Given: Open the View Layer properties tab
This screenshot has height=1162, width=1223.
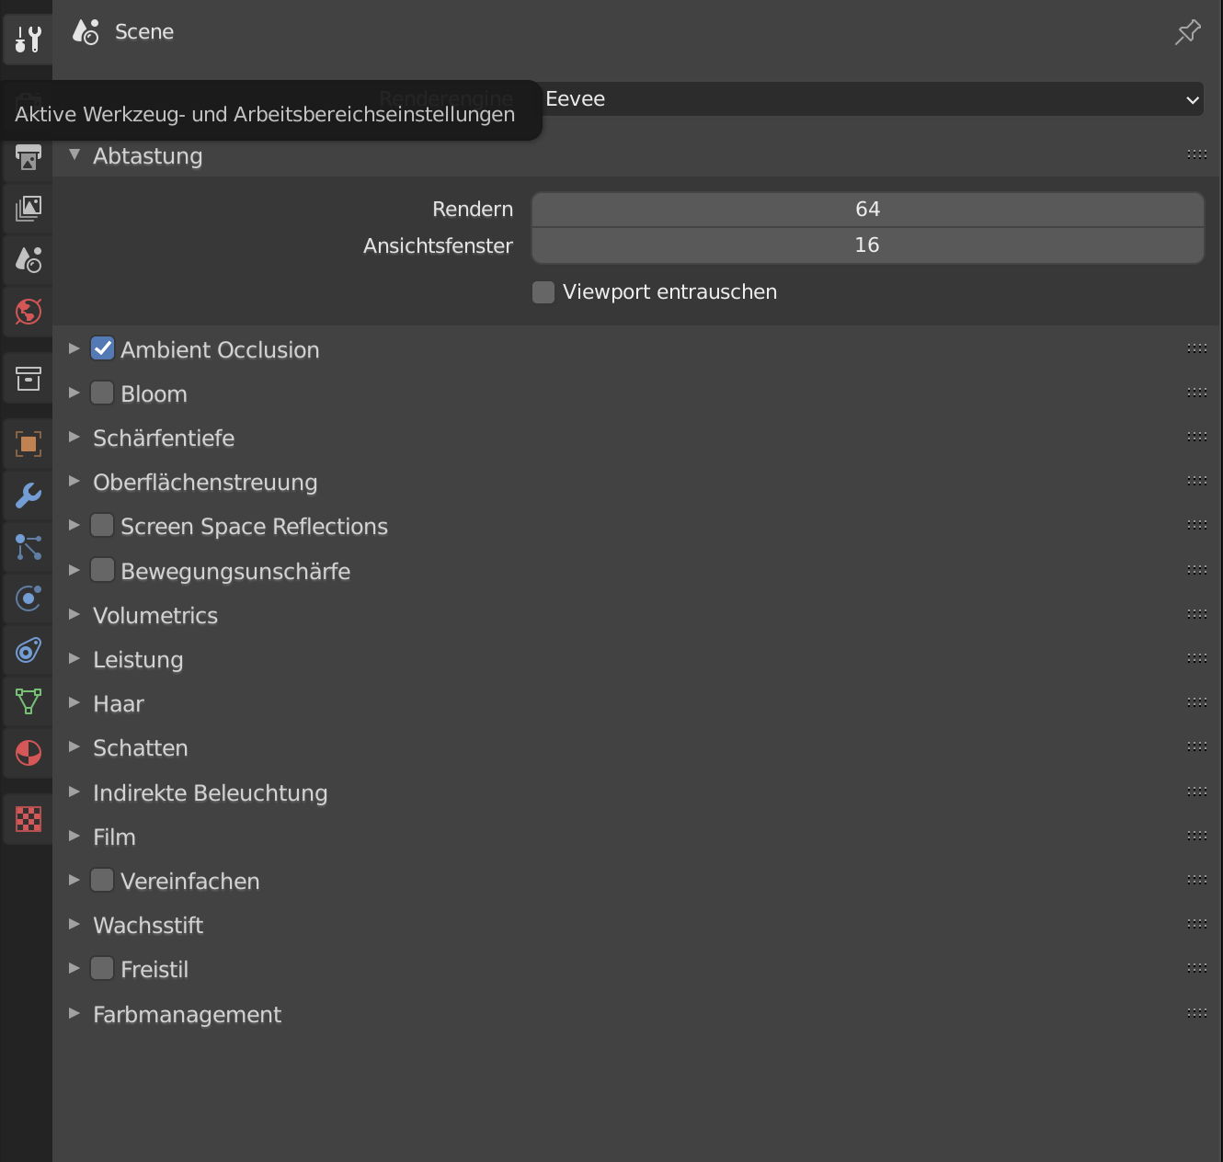Looking at the screenshot, I should (29, 209).
